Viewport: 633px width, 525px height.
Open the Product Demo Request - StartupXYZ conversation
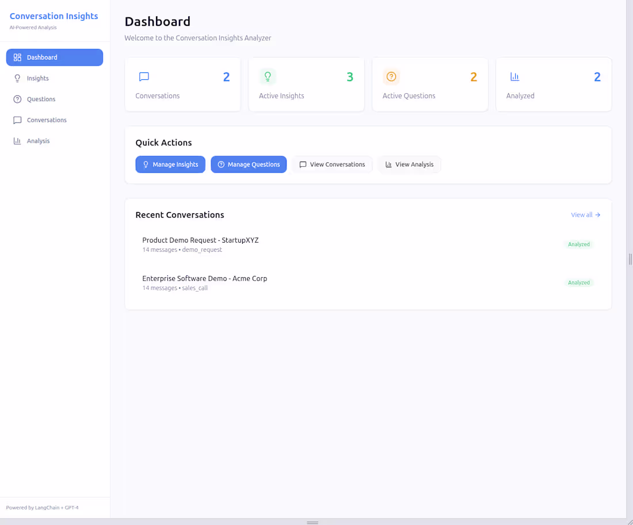[x=200, y=240]
